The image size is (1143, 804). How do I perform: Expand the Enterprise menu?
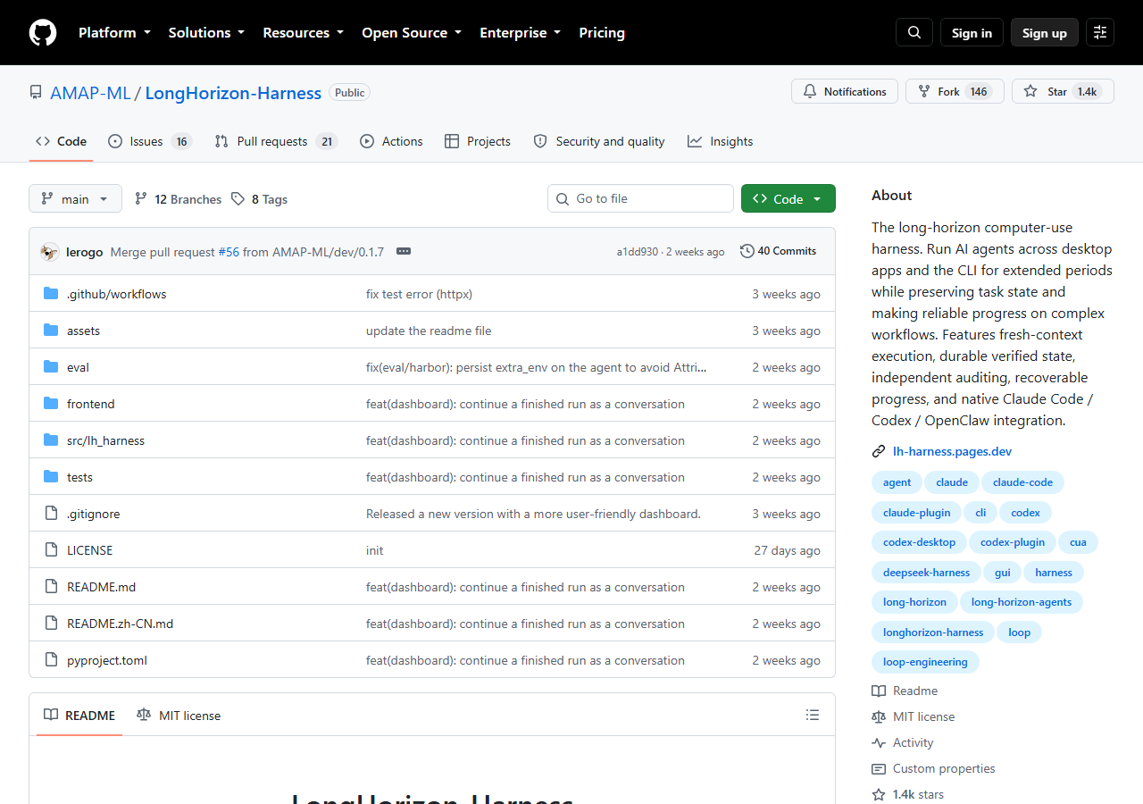pos(521,32)
